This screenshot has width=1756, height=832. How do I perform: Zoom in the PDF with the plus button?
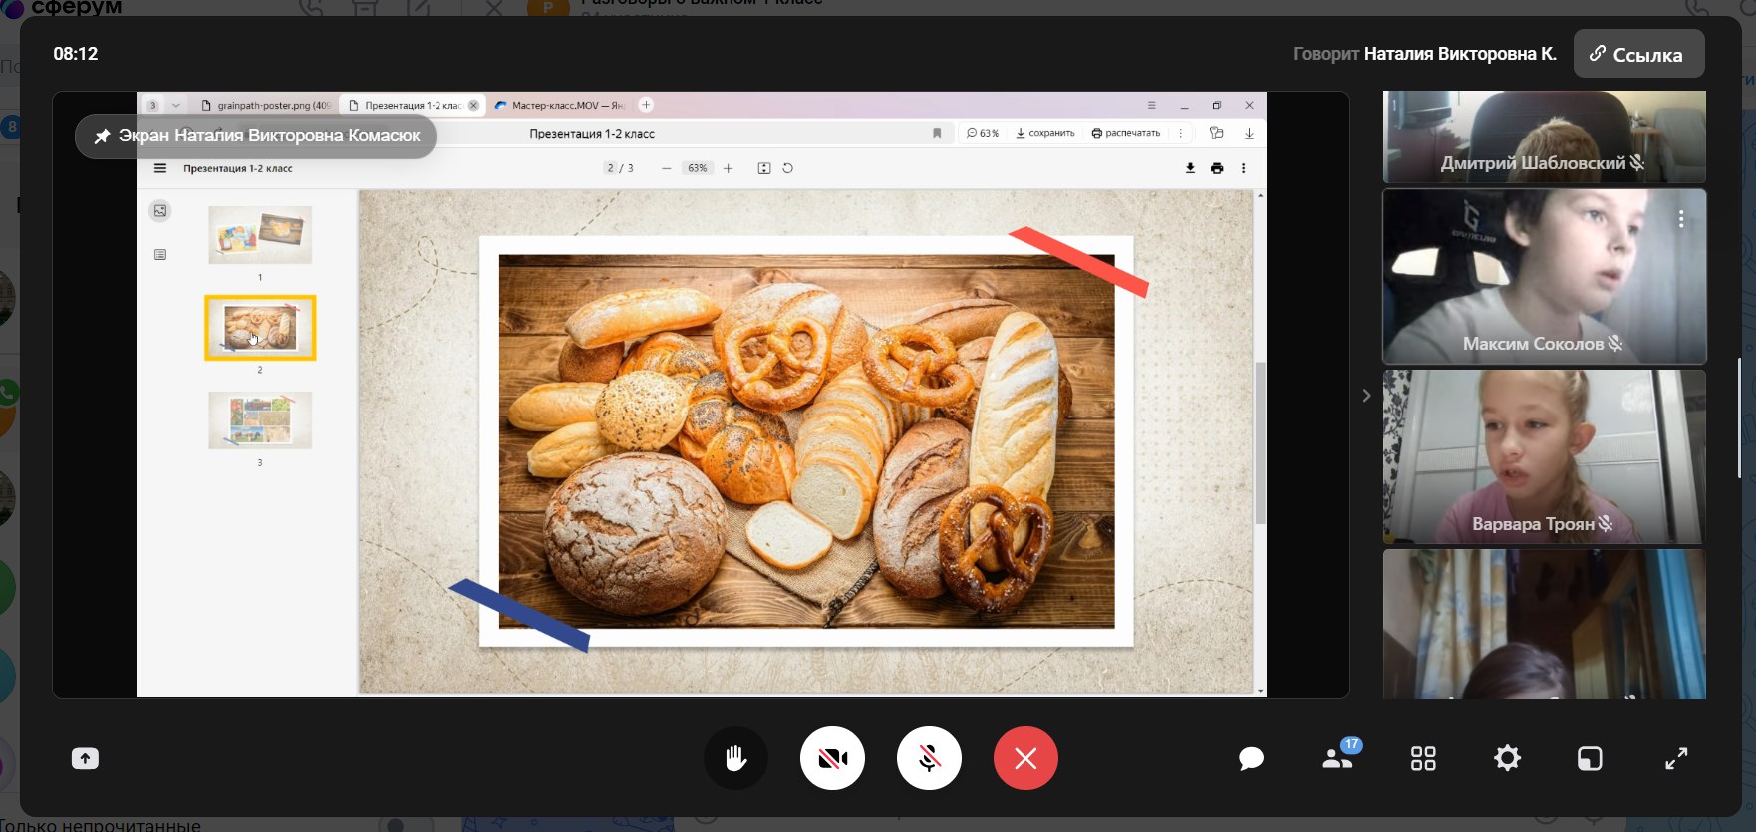pyautogui.click(x=729, y=168)
